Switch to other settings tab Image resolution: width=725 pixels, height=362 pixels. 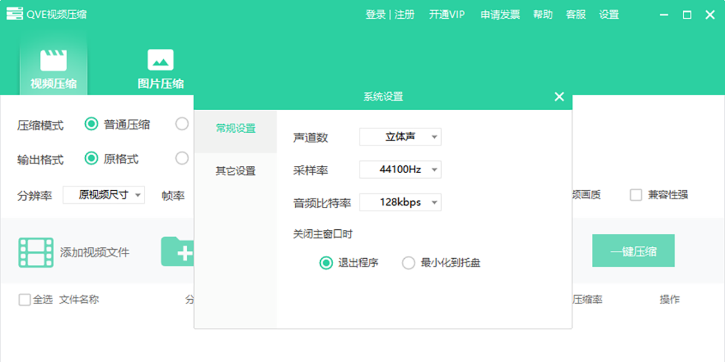click(236, 171)
